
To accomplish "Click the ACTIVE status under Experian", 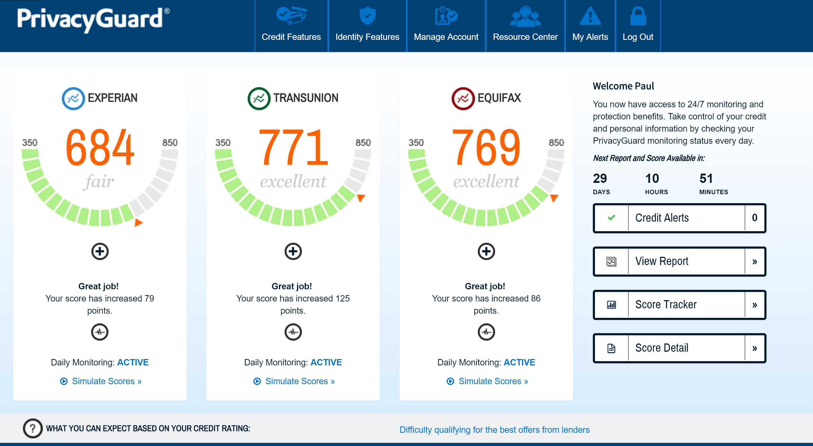I will (x=133, y=363).
